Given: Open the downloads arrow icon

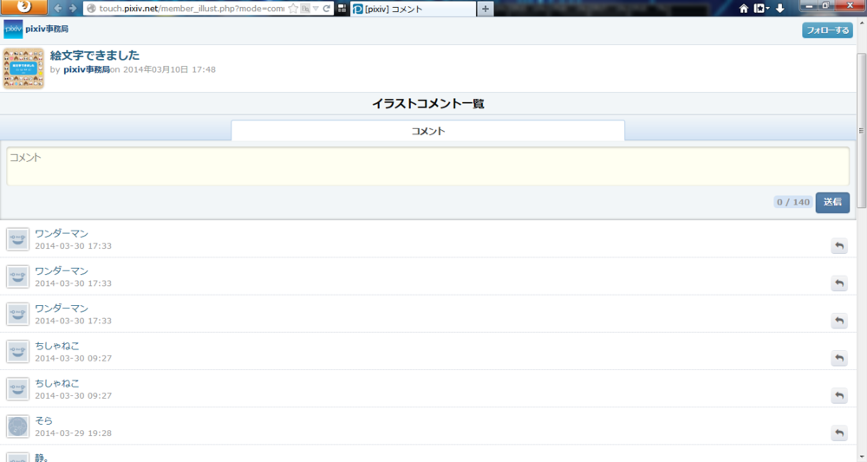Looking at the screenshot, I should 779,9.
